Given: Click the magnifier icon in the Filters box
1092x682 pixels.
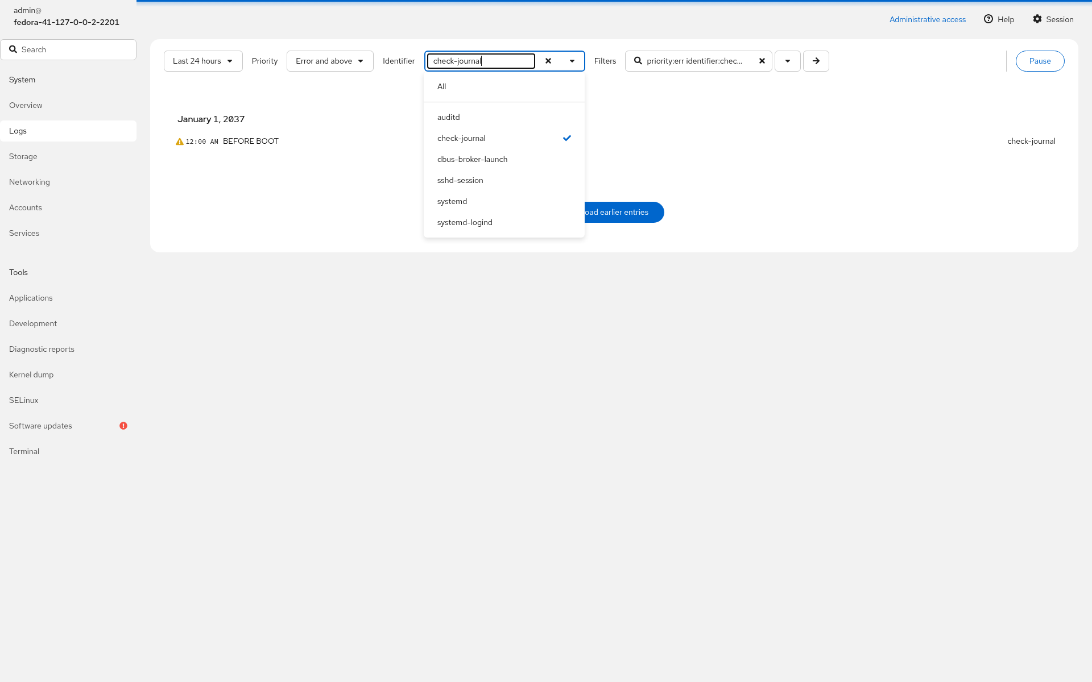Looking at the screenshot, I should (638, 61).
